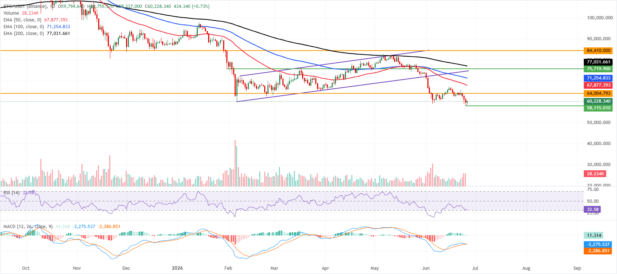
Task: Click the orange -2,286.851 signal axis label
Action: coord(598,251)
